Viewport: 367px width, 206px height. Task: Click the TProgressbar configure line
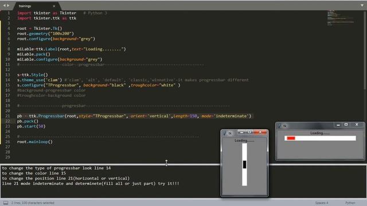pyautogui.click(x=99, y=85)
